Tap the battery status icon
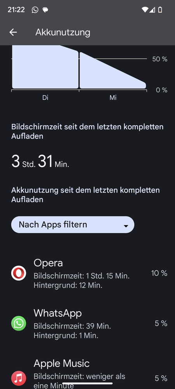Image resolution: width=175 pixels, height=389 pixels. click(x=160, y=10)
